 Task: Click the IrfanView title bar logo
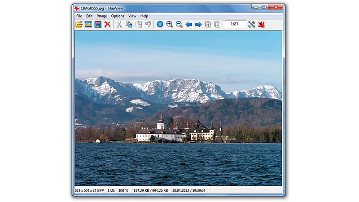coord(76,9)
